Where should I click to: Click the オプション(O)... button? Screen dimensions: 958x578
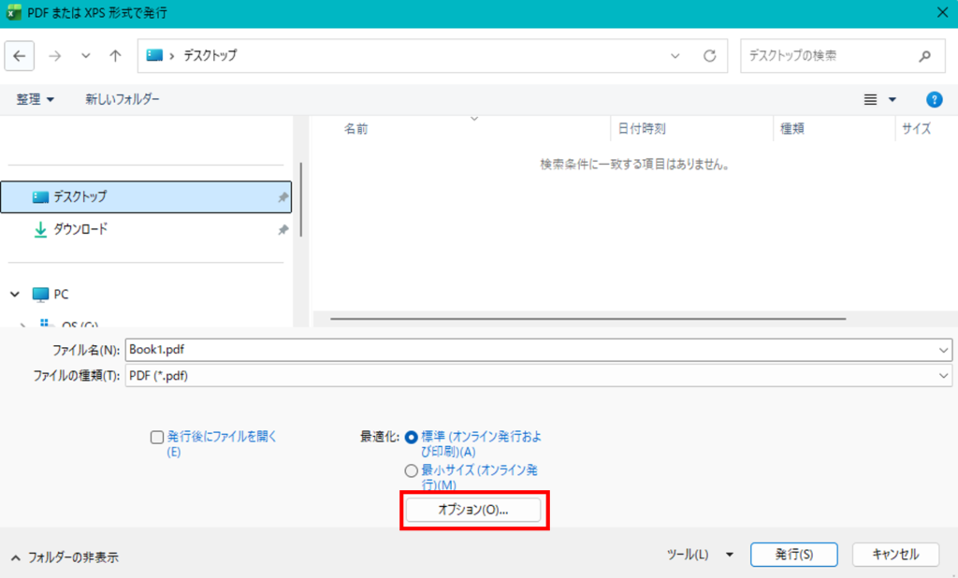coord(473,510)
